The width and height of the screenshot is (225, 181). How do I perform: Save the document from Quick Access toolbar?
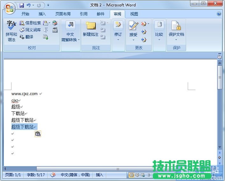(x=22, y=5)
